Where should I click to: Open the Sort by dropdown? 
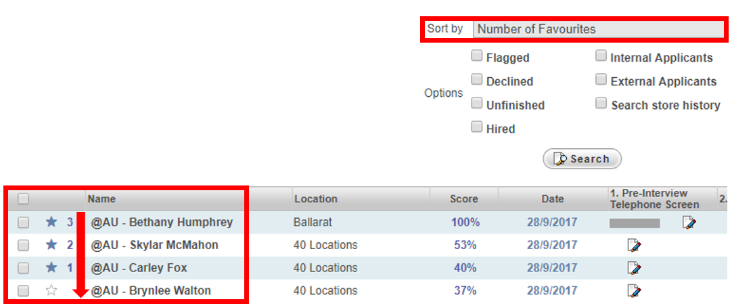click(599, 29)
